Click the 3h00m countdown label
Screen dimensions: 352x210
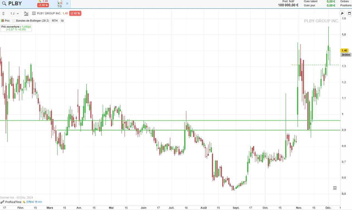[346, 55]
